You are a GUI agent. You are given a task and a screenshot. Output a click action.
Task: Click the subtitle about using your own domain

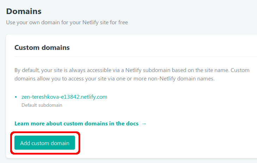[67, 22]
